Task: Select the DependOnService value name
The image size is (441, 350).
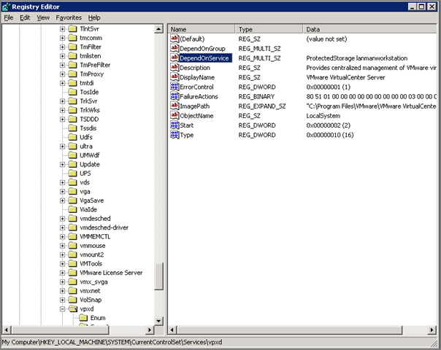Action: point(205,58)
